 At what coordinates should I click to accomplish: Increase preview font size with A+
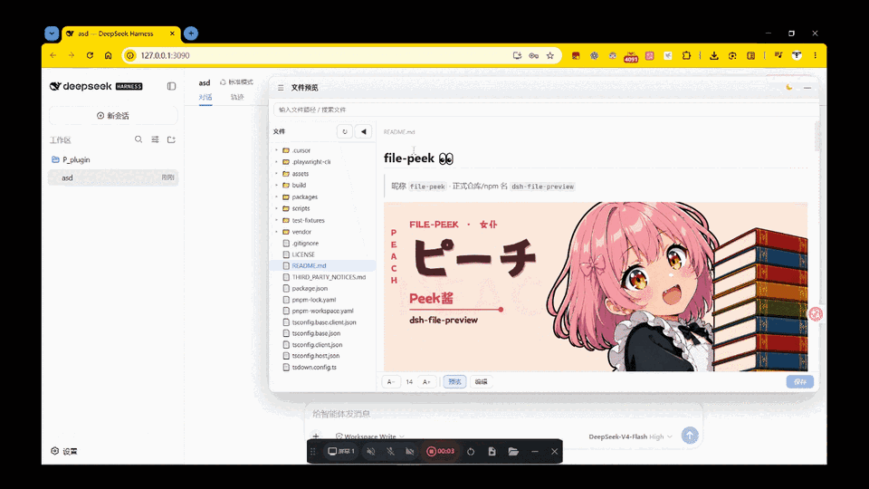(426, 382)
